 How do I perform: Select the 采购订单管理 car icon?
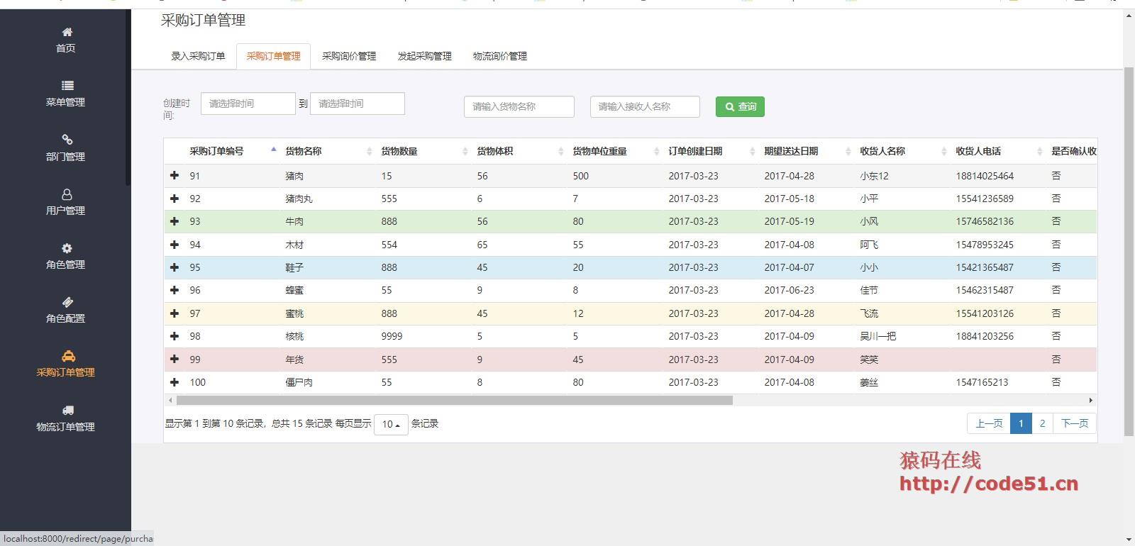point(67,356)
